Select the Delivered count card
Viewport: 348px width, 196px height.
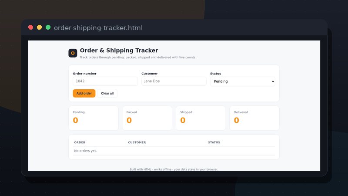(x=254, y=118)
